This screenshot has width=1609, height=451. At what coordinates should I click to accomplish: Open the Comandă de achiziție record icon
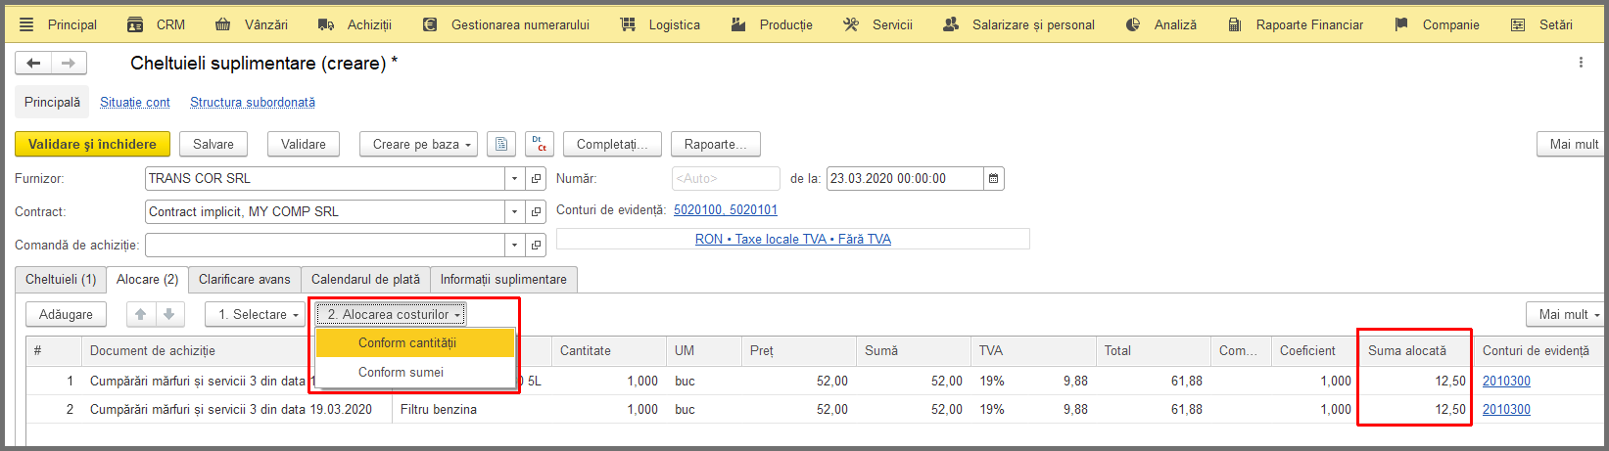tap(536, 245)
